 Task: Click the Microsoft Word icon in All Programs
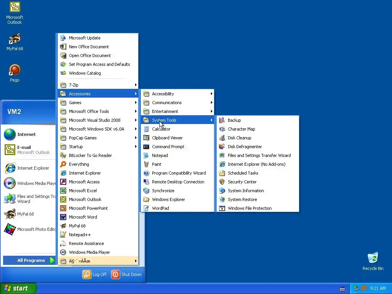click(63, 217)
